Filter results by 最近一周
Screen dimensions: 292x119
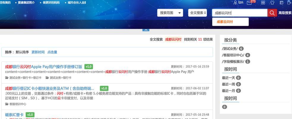[x=228, y=84]
